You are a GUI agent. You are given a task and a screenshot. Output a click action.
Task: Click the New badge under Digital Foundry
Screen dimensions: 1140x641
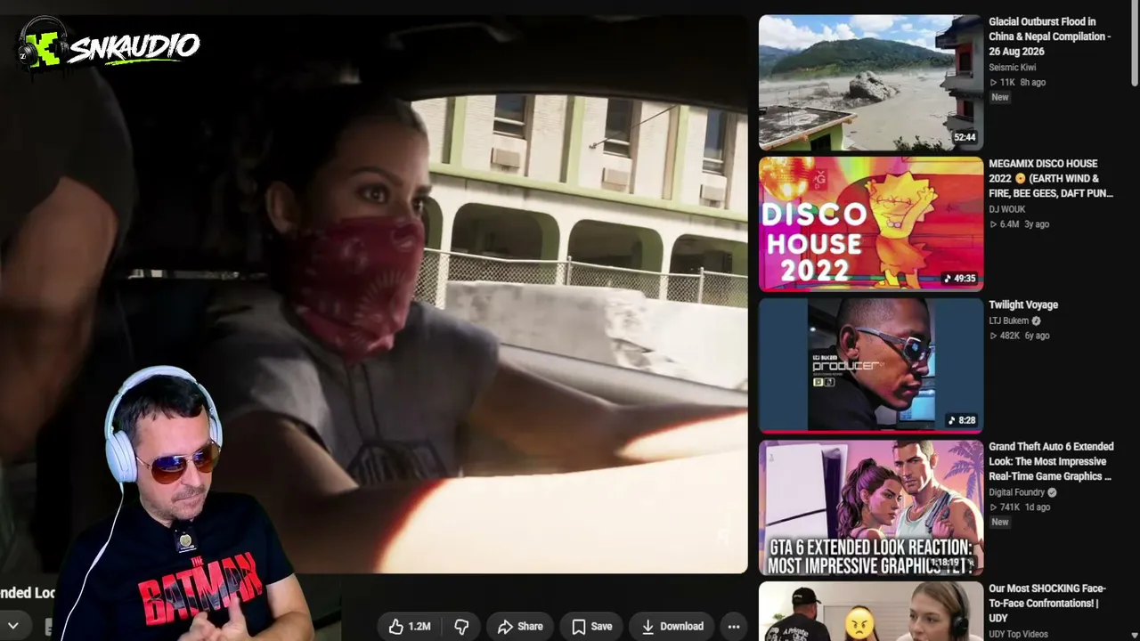(x=1000, y=523)
